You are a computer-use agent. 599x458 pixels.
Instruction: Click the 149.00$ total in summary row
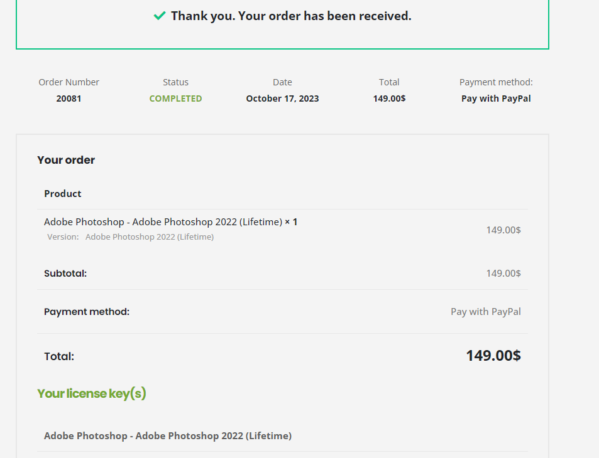pyautogui.click(x=389, y=99)
